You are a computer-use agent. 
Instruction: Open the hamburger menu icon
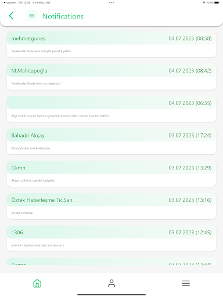[x=186, y=283]
